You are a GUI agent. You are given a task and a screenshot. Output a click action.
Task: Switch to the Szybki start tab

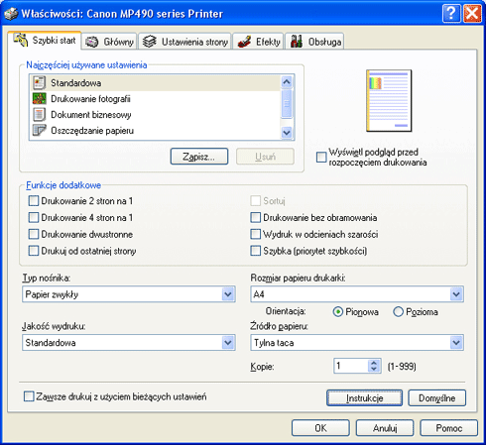45,41
